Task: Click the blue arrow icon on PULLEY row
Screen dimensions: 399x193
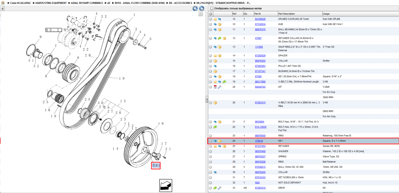Action: click(215, 66)
